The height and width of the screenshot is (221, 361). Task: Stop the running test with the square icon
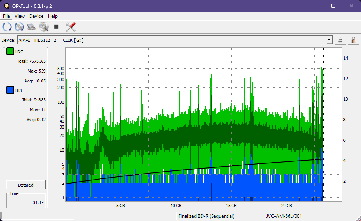[x=56, y=27]
